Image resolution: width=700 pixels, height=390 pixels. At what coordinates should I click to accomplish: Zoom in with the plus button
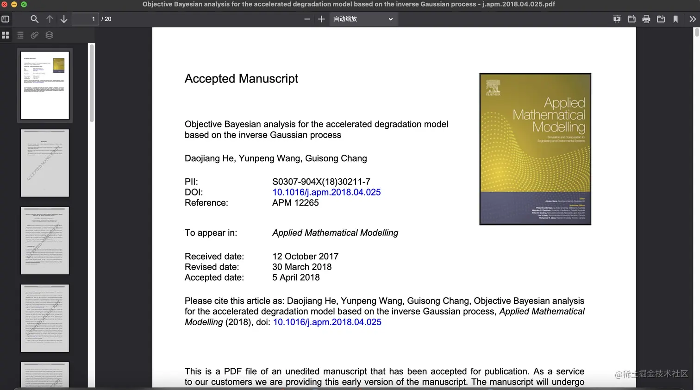click(x=321, y=19)
